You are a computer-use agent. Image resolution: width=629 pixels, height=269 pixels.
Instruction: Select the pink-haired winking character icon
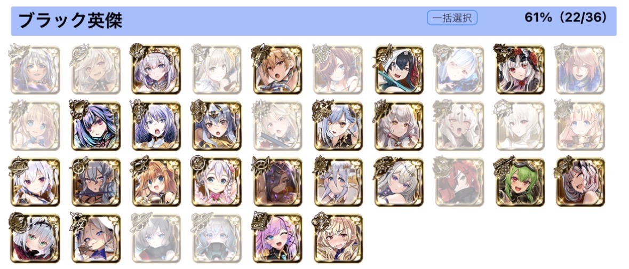coord(277,238)
